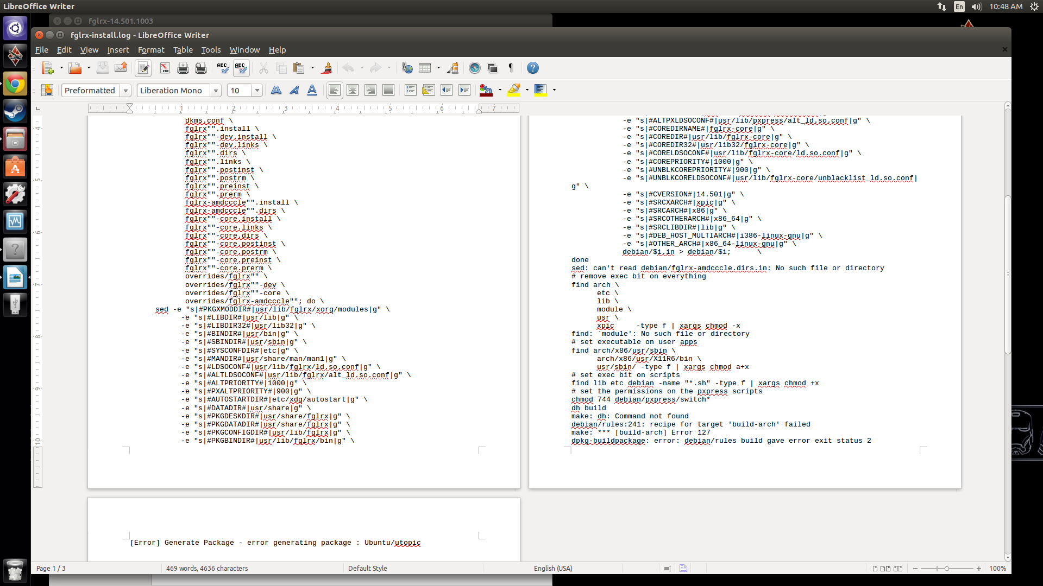Open the highlighting color dropdown arrow
This screenshot has width=1043, height=586.
coord(527,90)
